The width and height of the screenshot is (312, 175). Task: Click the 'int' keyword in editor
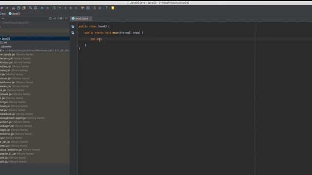[93, 39]
